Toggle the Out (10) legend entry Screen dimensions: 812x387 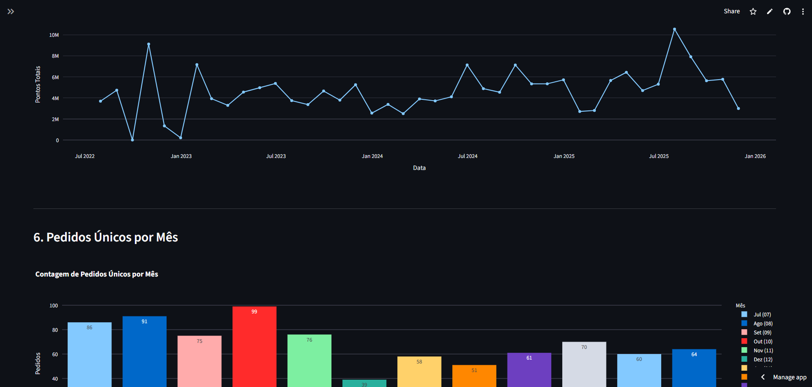763,342
